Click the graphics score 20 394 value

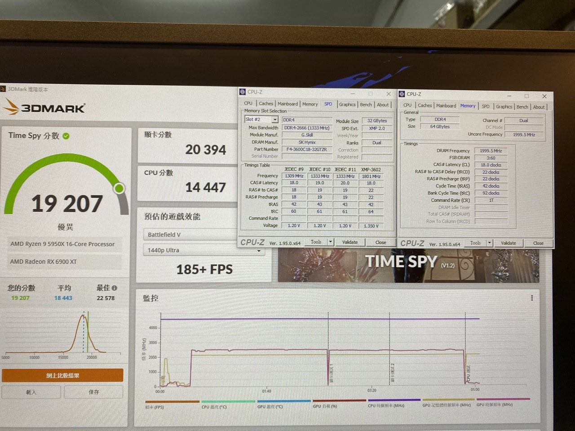[x=206, y=150]
